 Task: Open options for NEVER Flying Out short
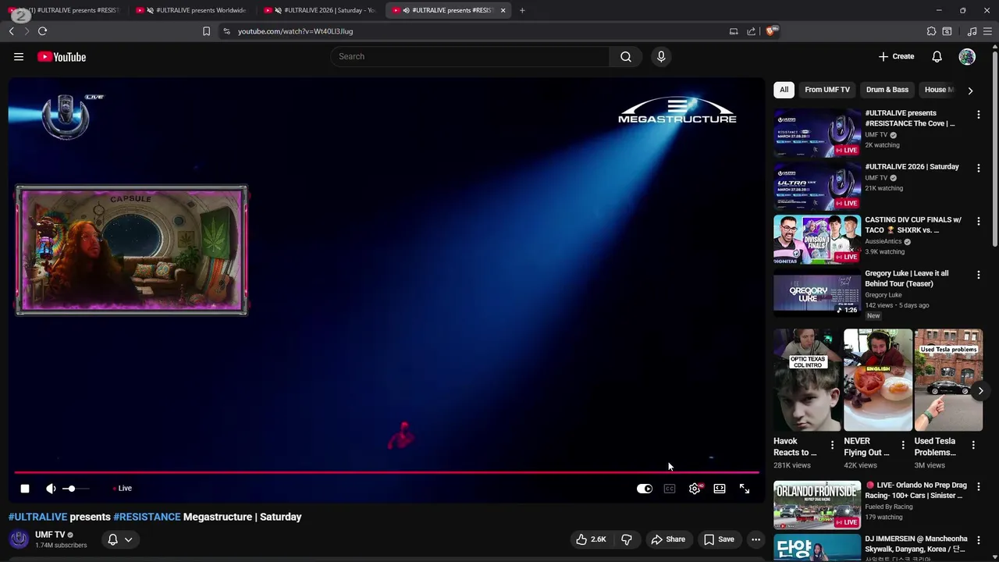coord(903,445)
